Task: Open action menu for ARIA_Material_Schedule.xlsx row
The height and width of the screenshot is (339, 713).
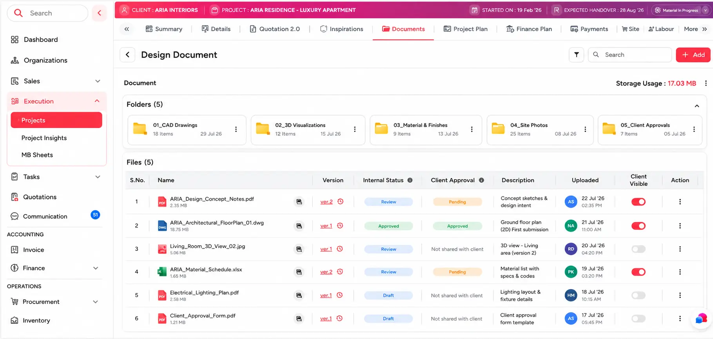Action: [x=680, y=272]
